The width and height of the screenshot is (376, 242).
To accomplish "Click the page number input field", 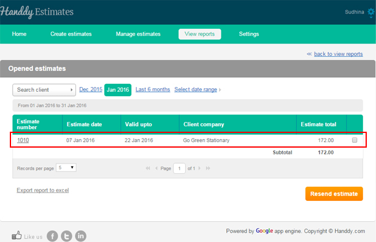I will [x=179, y=168].
